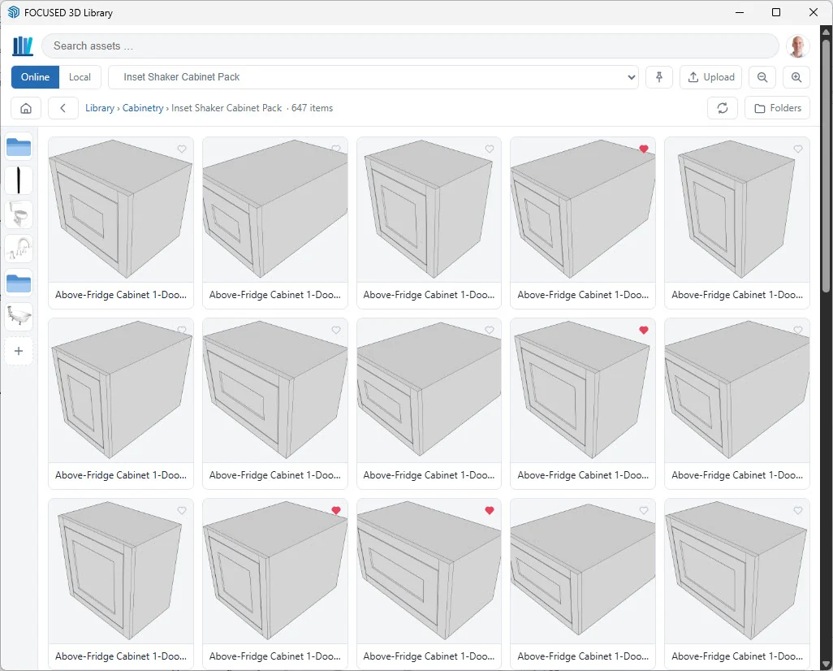Open the faucet shortcut in sidebar

(19, 249)
